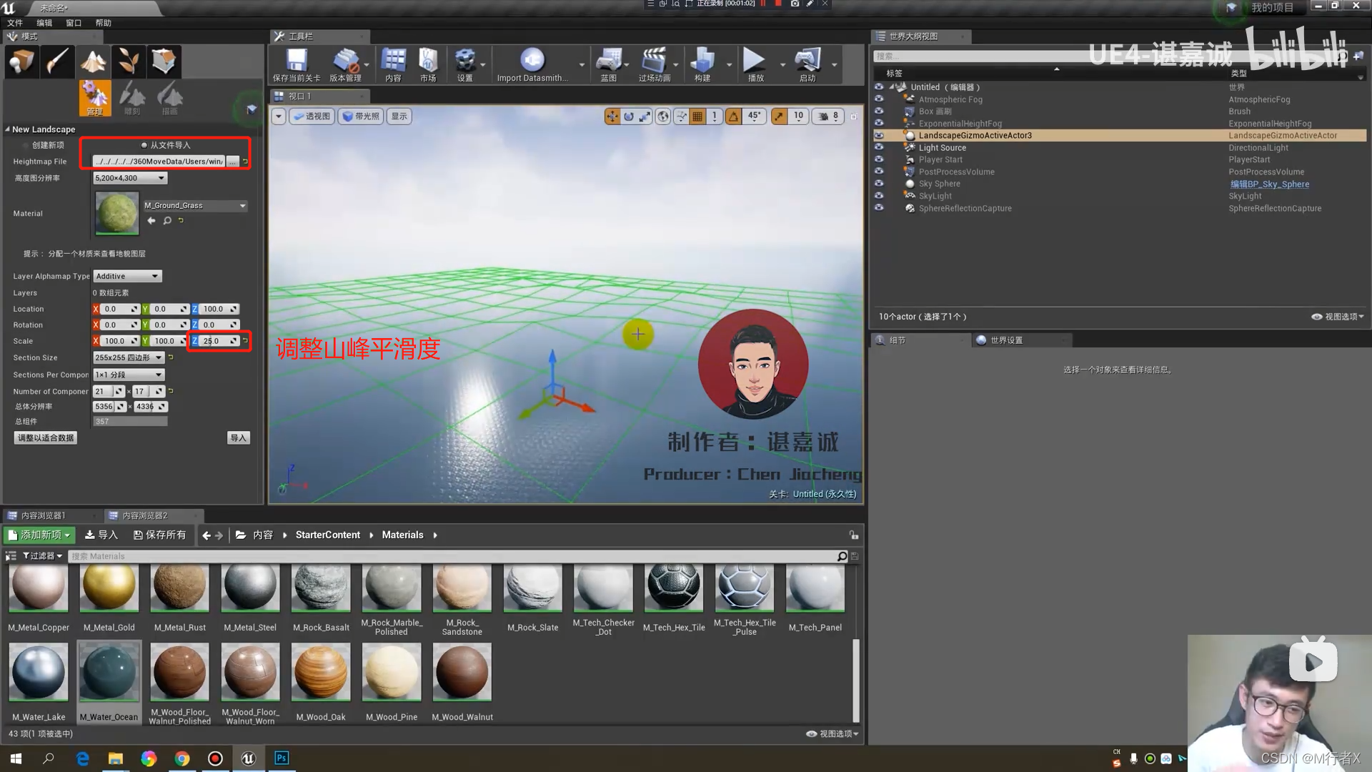
Task: Hide the Sky Sphere actor
Action: point(879,184)
